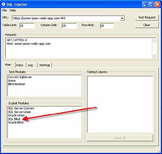Click the SQL Injector title bar icon
Image resolution: width=162 pixels, height=154 pixels.
coord(4,4)
